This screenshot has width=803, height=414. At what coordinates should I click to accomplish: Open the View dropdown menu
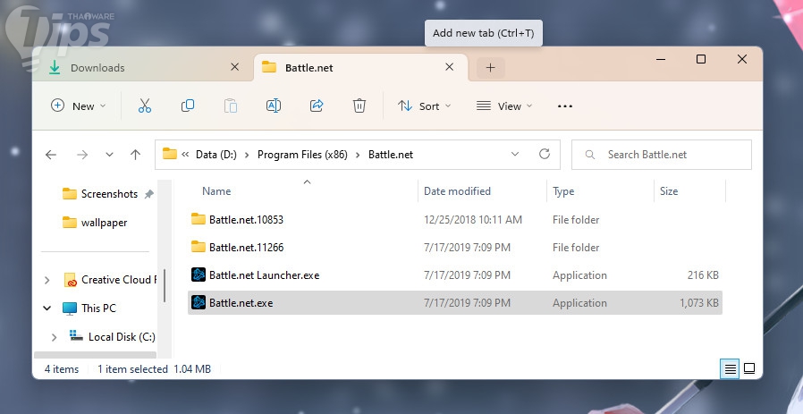pyautogui.click(x=504, y=106)
